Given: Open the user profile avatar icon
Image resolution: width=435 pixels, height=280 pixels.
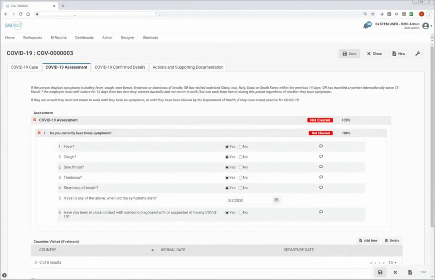Looking at the screenshot, I should 425,26.
